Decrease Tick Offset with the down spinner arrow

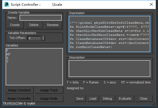pos(43,39)
